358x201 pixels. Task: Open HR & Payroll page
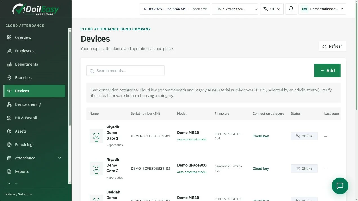34,118
